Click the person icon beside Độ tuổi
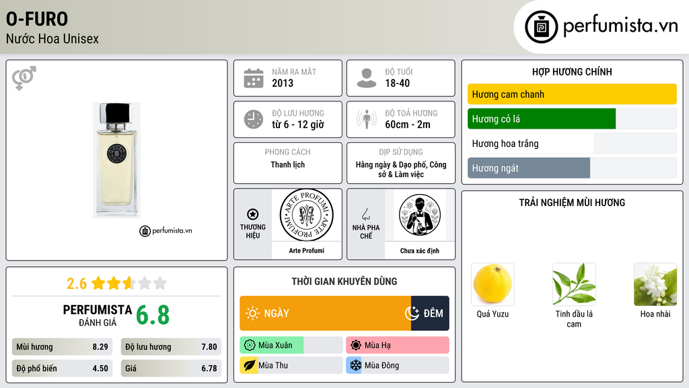 pos(367,78)
